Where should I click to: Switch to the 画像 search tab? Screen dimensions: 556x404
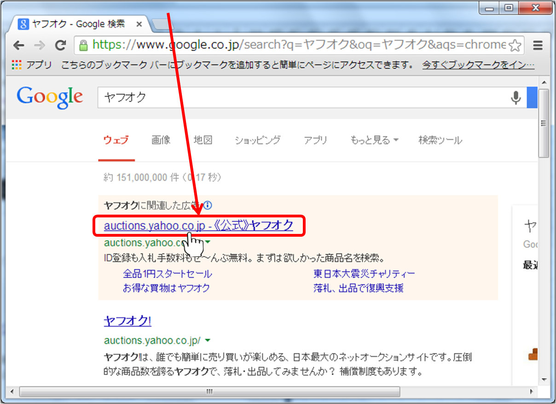point(161,140)
